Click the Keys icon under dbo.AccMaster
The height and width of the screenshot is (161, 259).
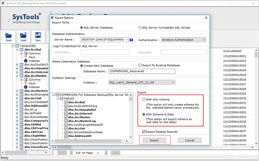26,83
